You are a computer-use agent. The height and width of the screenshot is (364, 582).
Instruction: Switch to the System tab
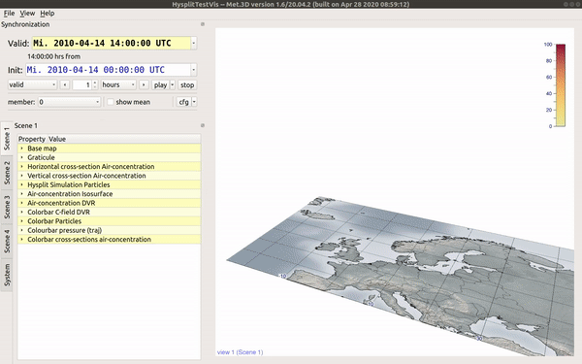click(x=7, y=275)
